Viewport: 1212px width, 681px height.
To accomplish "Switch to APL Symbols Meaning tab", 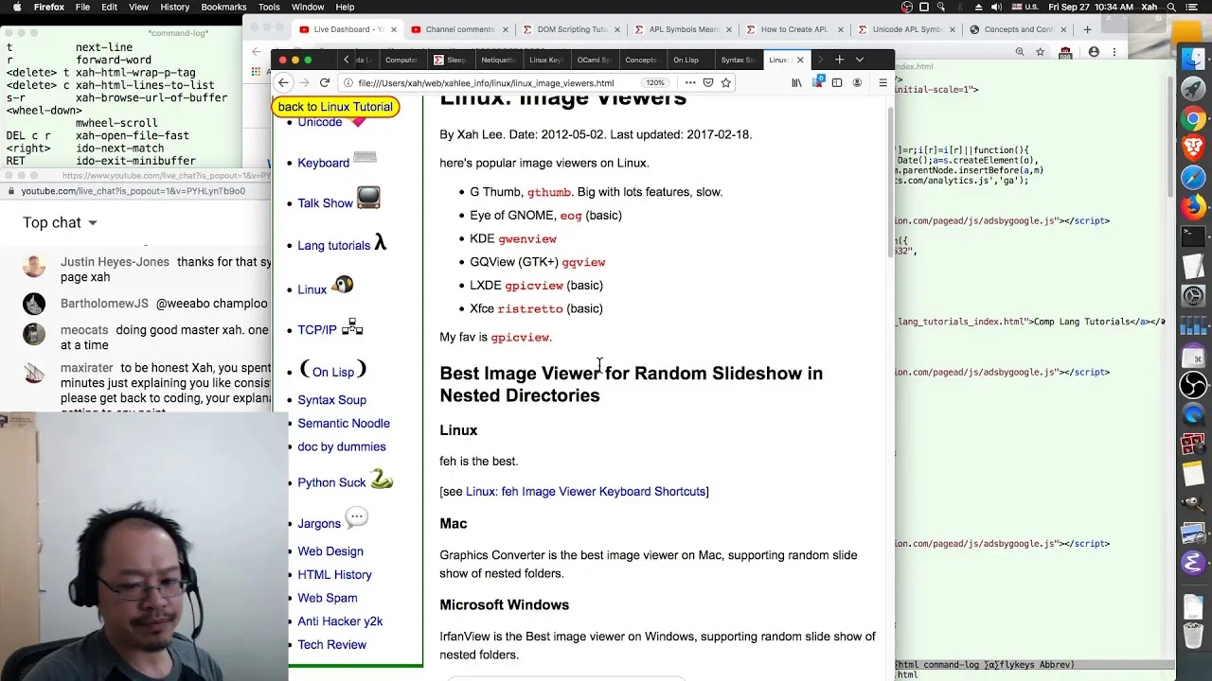I will coord(684,29).
